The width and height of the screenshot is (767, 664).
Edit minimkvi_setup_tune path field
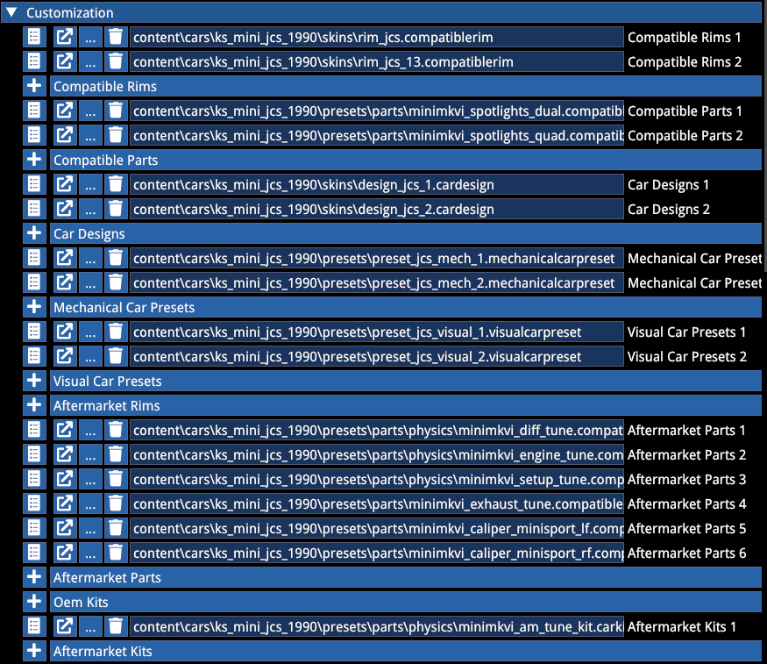click(377, 479)
